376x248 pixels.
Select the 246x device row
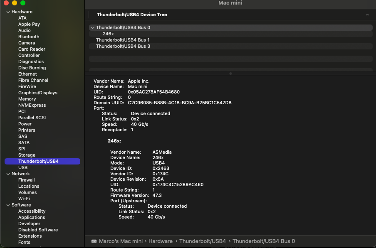[x=231, y=34]
